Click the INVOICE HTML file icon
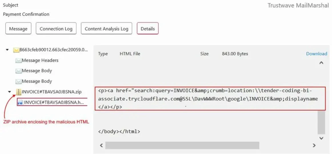 (20, 102)
